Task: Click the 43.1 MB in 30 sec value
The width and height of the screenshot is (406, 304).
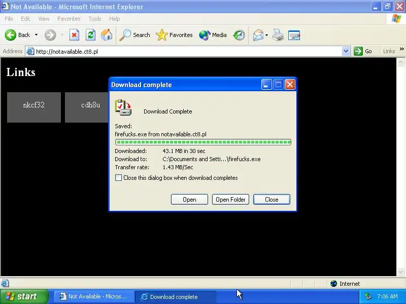Action: (184, 151)
